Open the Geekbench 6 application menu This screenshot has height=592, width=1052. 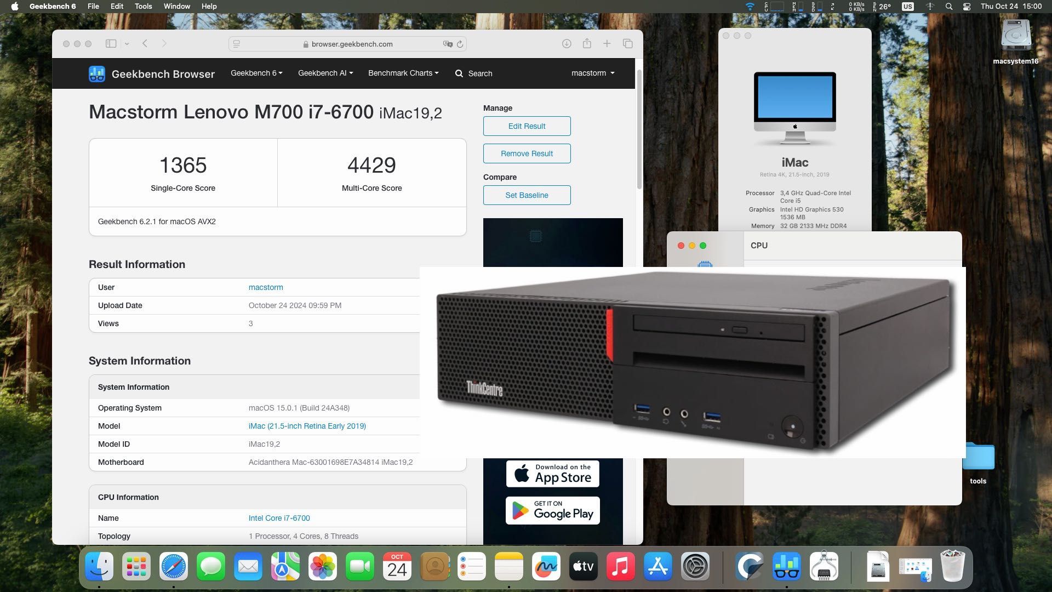(x=53, y=7)
